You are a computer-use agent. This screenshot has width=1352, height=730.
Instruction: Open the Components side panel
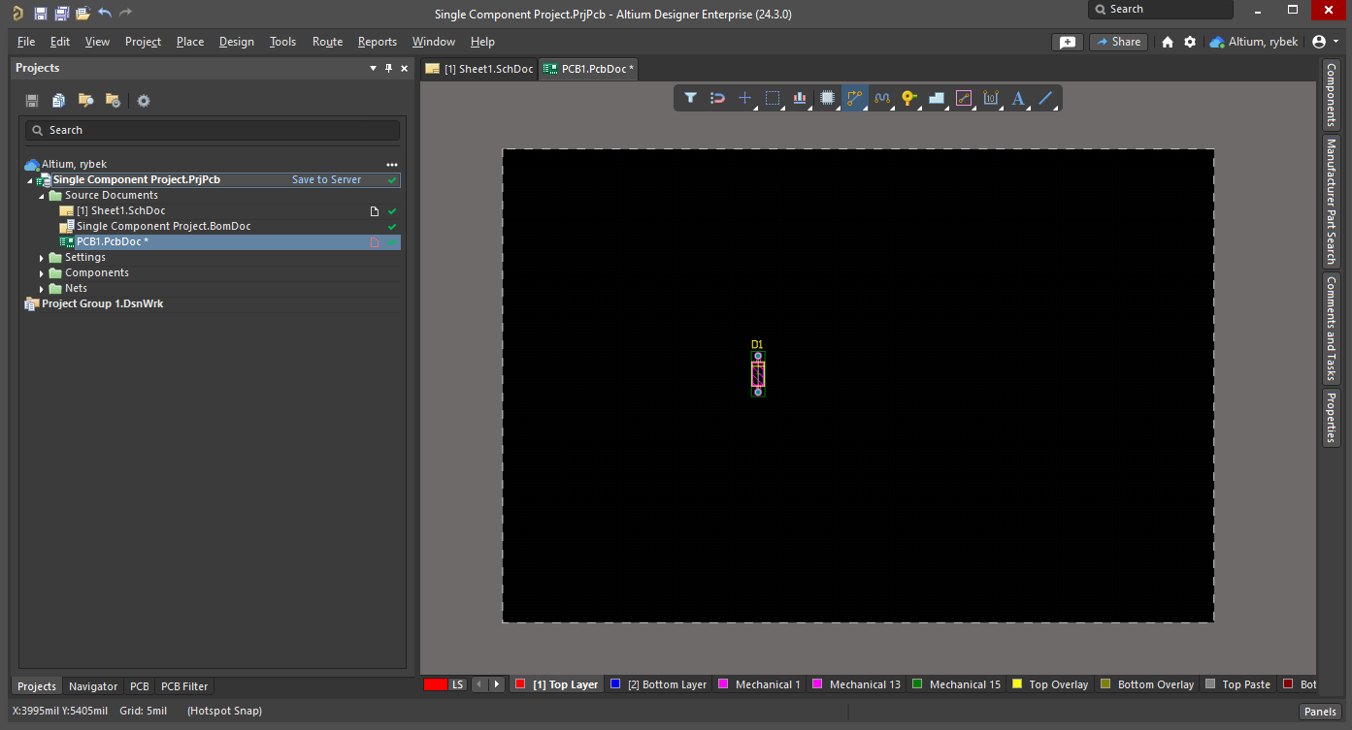tap(1331, 95)
